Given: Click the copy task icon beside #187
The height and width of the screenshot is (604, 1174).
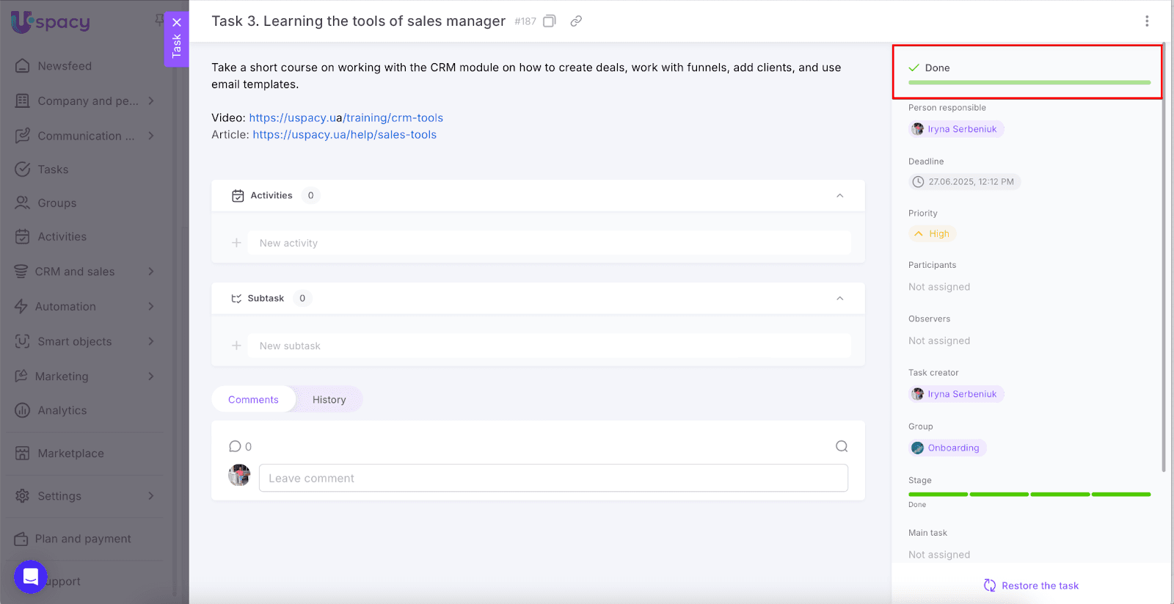Looking at the screenshot, I should coord(549,21).
